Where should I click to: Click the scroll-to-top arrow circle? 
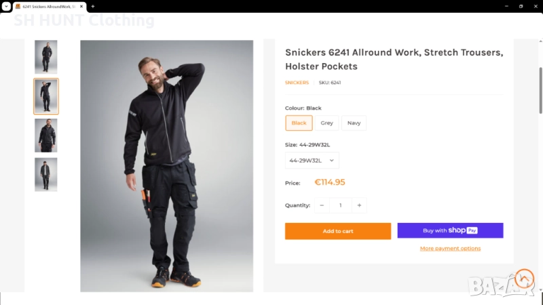click(x=524, y=278)
